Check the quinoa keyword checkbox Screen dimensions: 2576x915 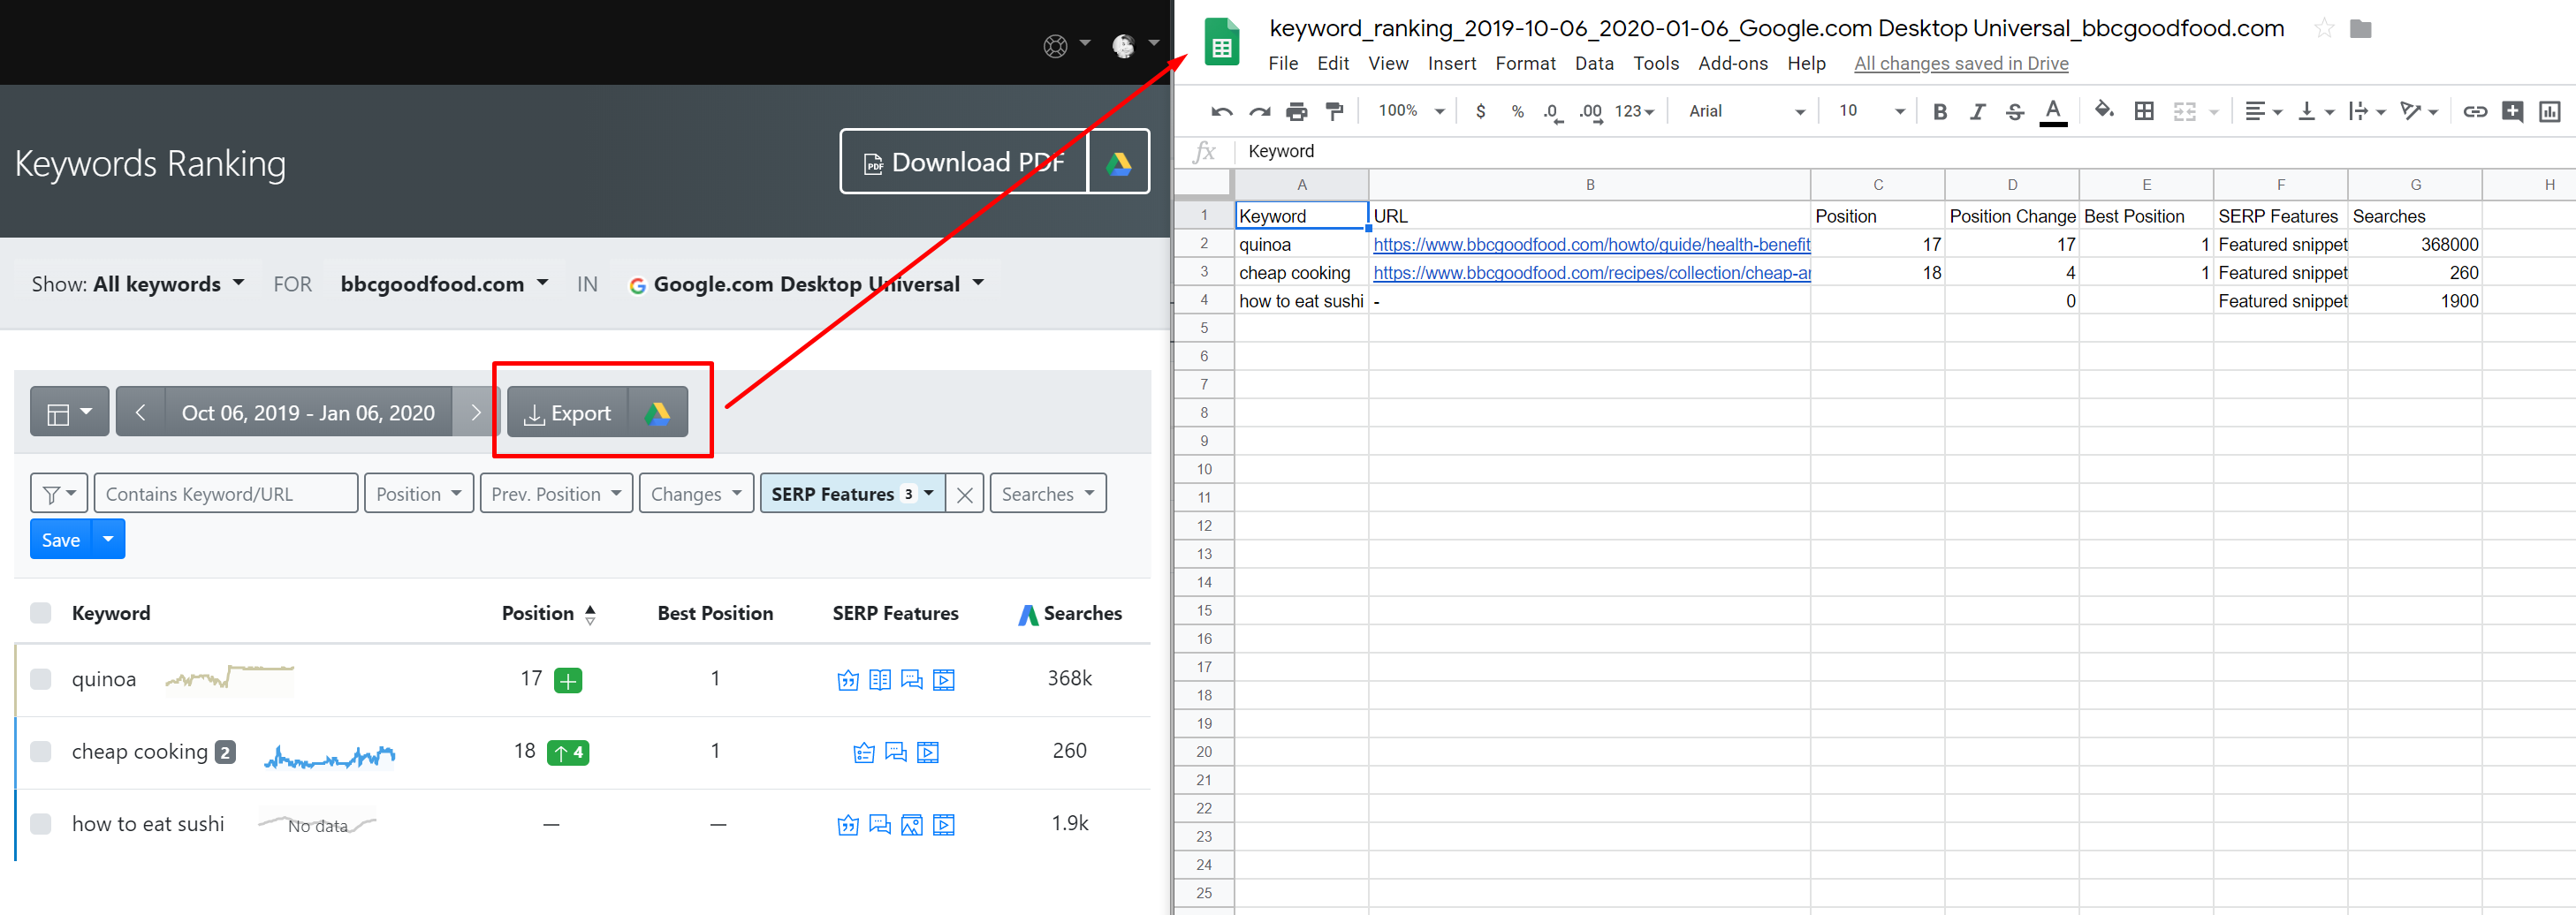(x=41, y=679)
